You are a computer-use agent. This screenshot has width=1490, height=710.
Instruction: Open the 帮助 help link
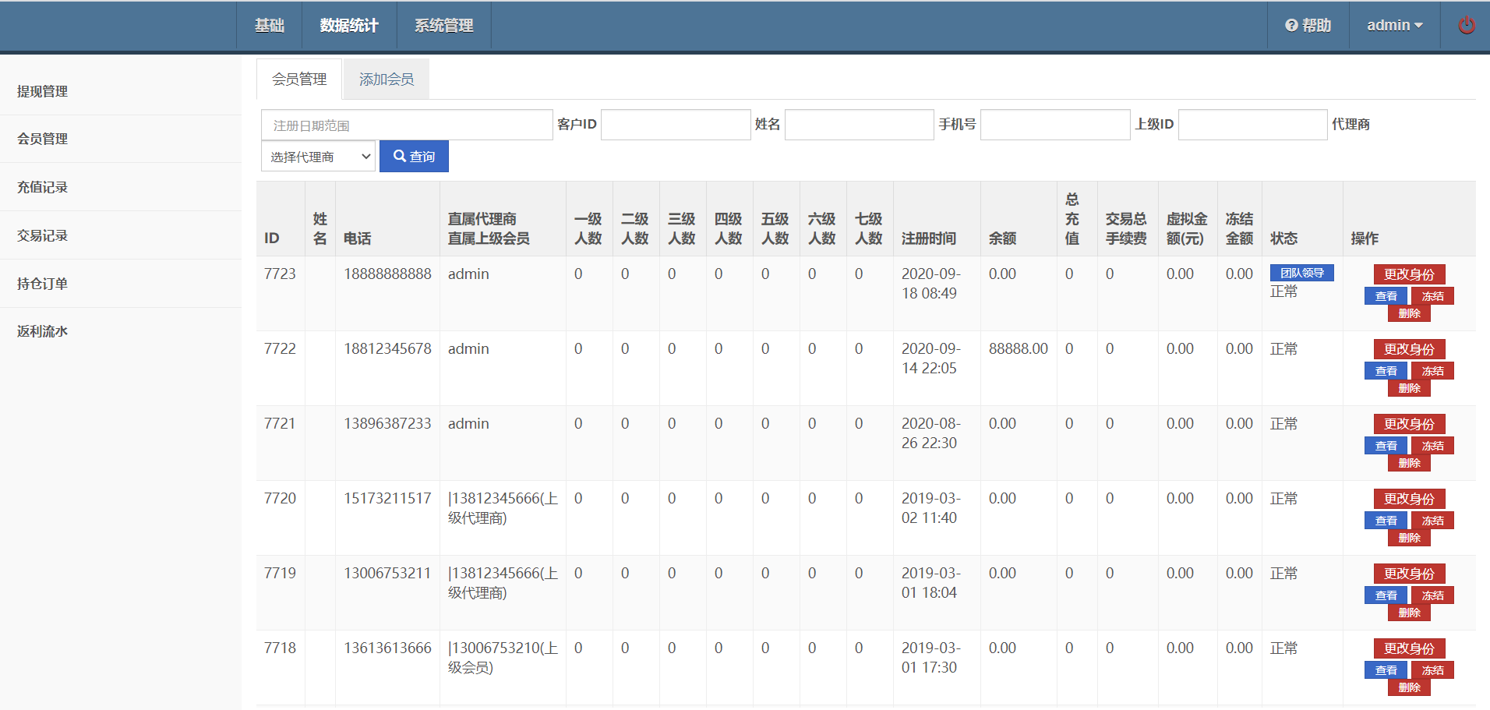click(1308, 25)
